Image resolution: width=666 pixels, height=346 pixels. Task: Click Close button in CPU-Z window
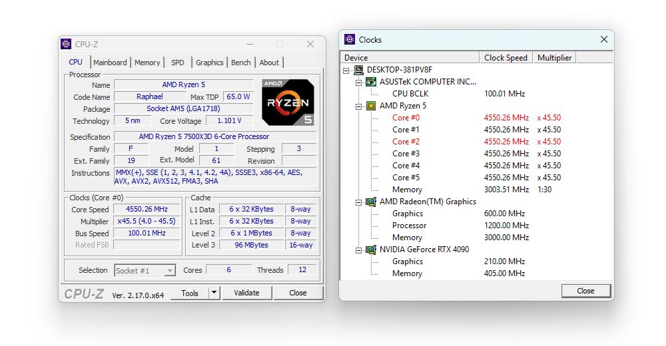tap(298, 293)
